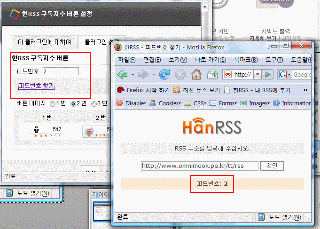Click the Forward arrow in Firefox toolbar
Viewport: 320px width, 229px height.
click(143, 75)
